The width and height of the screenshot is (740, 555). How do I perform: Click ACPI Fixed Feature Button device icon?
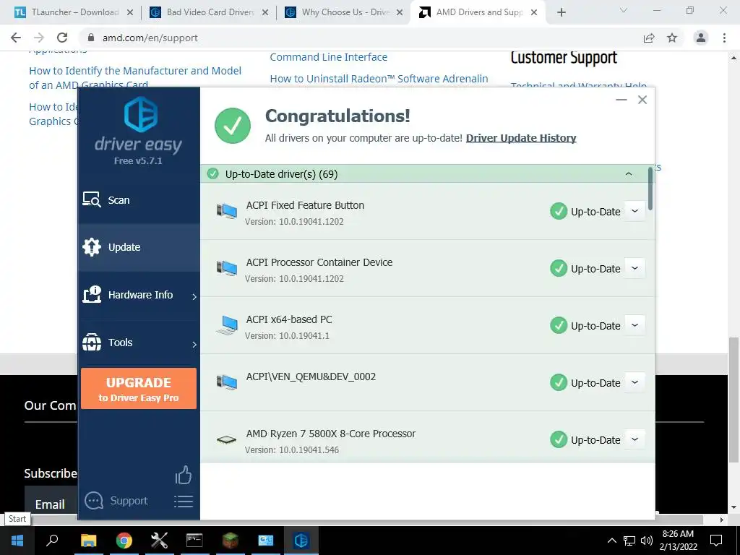click(x=227, y=211)
